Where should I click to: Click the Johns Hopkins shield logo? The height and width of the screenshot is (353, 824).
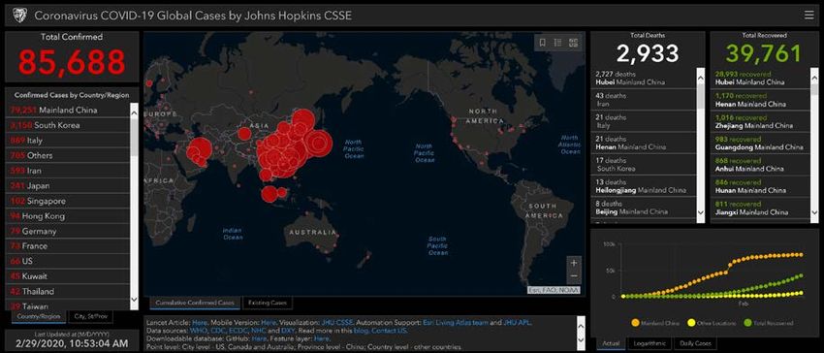[19, 16]
